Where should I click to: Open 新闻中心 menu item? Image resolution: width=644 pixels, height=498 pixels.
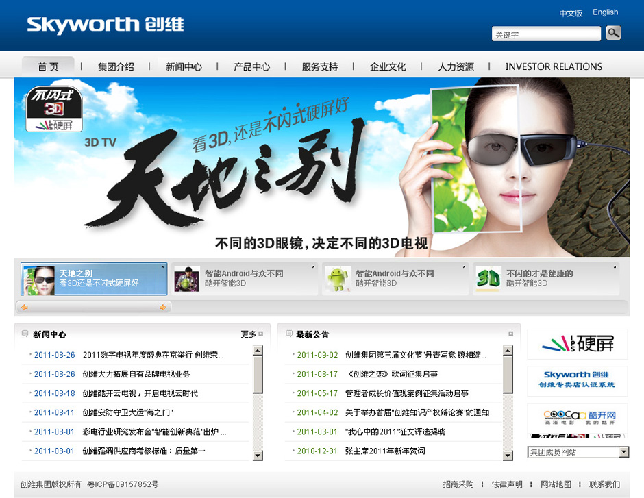tap(184, 66)
